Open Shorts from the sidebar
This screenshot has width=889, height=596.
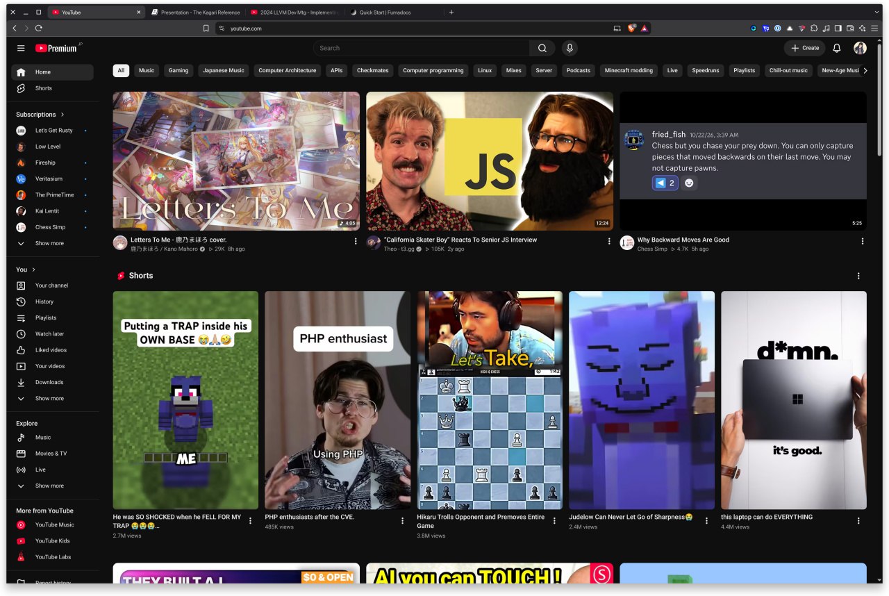click(x=52, y=88)
